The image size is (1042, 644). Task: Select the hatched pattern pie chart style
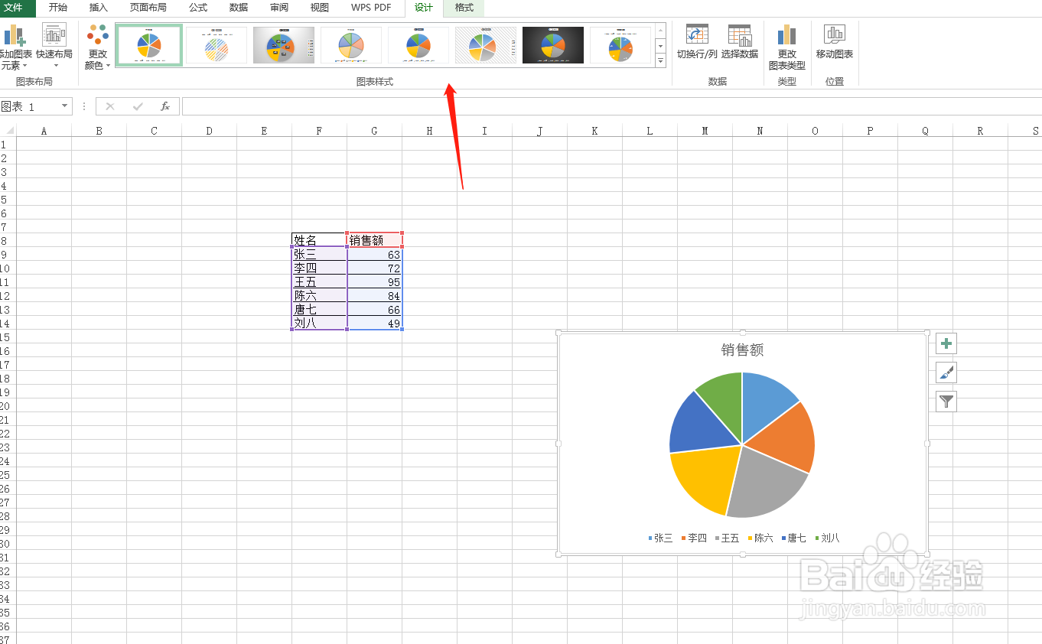coord(217,45)
